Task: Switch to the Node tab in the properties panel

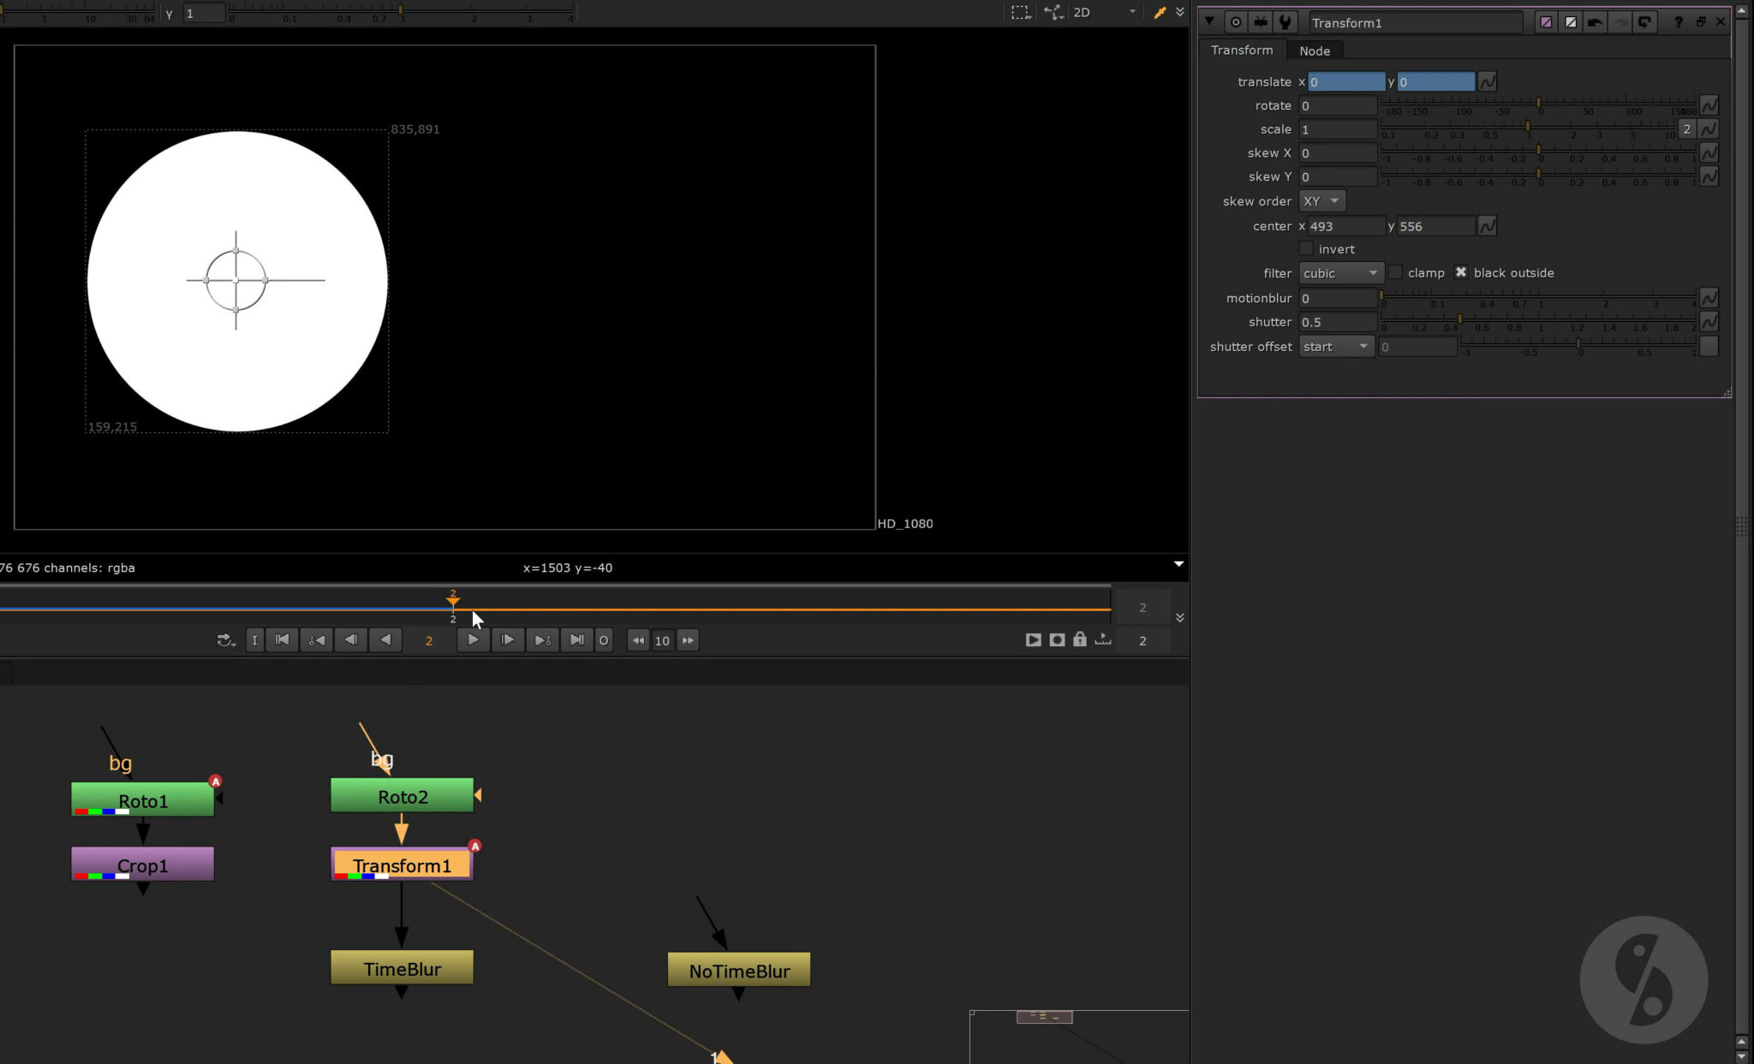Action: coord(1313,51)
